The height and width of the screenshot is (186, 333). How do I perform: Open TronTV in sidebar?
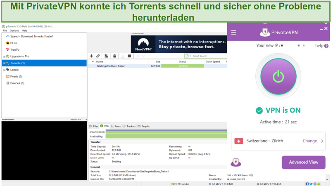13,49
